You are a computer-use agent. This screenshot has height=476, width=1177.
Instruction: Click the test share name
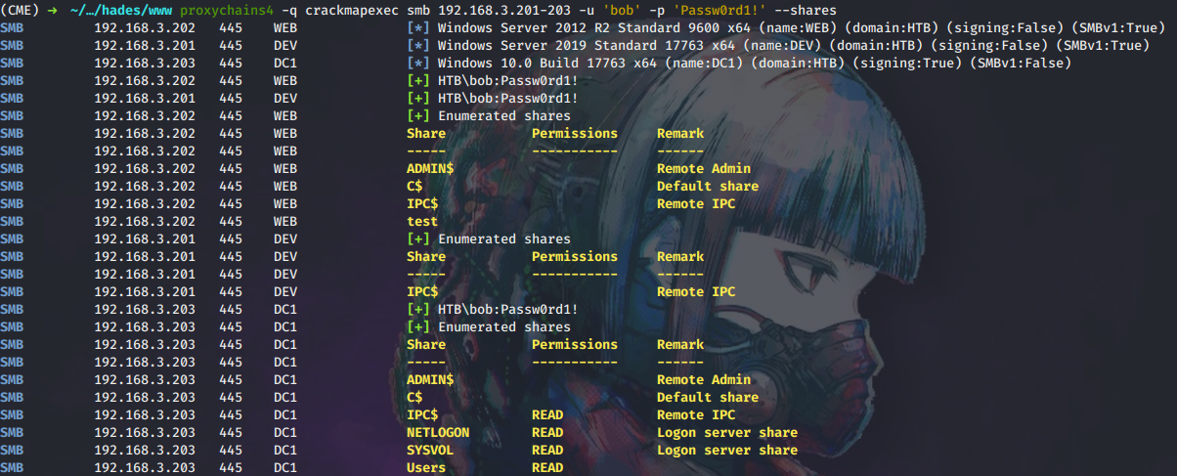tap(422, 221)
